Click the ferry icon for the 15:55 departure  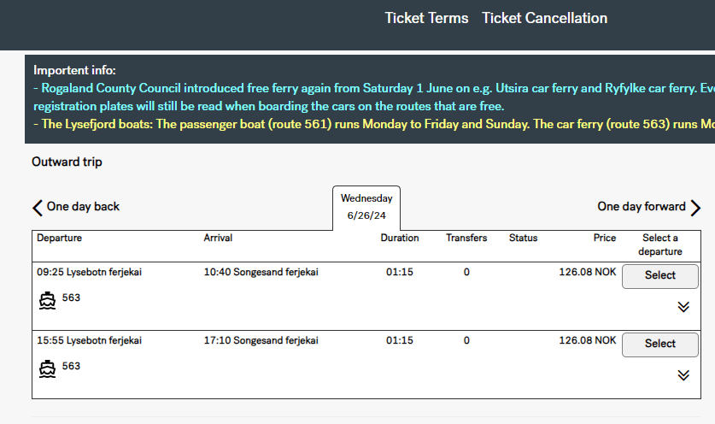[48, 368]
